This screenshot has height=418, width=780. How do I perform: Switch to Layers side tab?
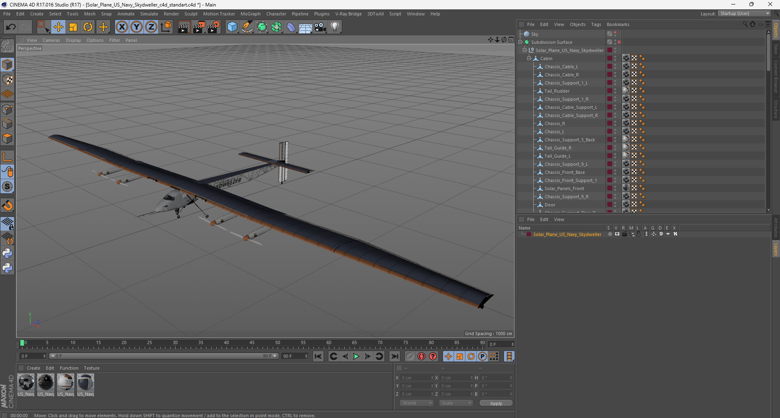coord(776,249)
